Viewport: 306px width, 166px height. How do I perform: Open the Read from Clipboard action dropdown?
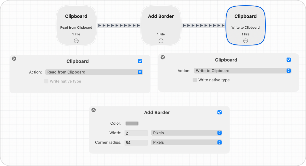point(94,72)
